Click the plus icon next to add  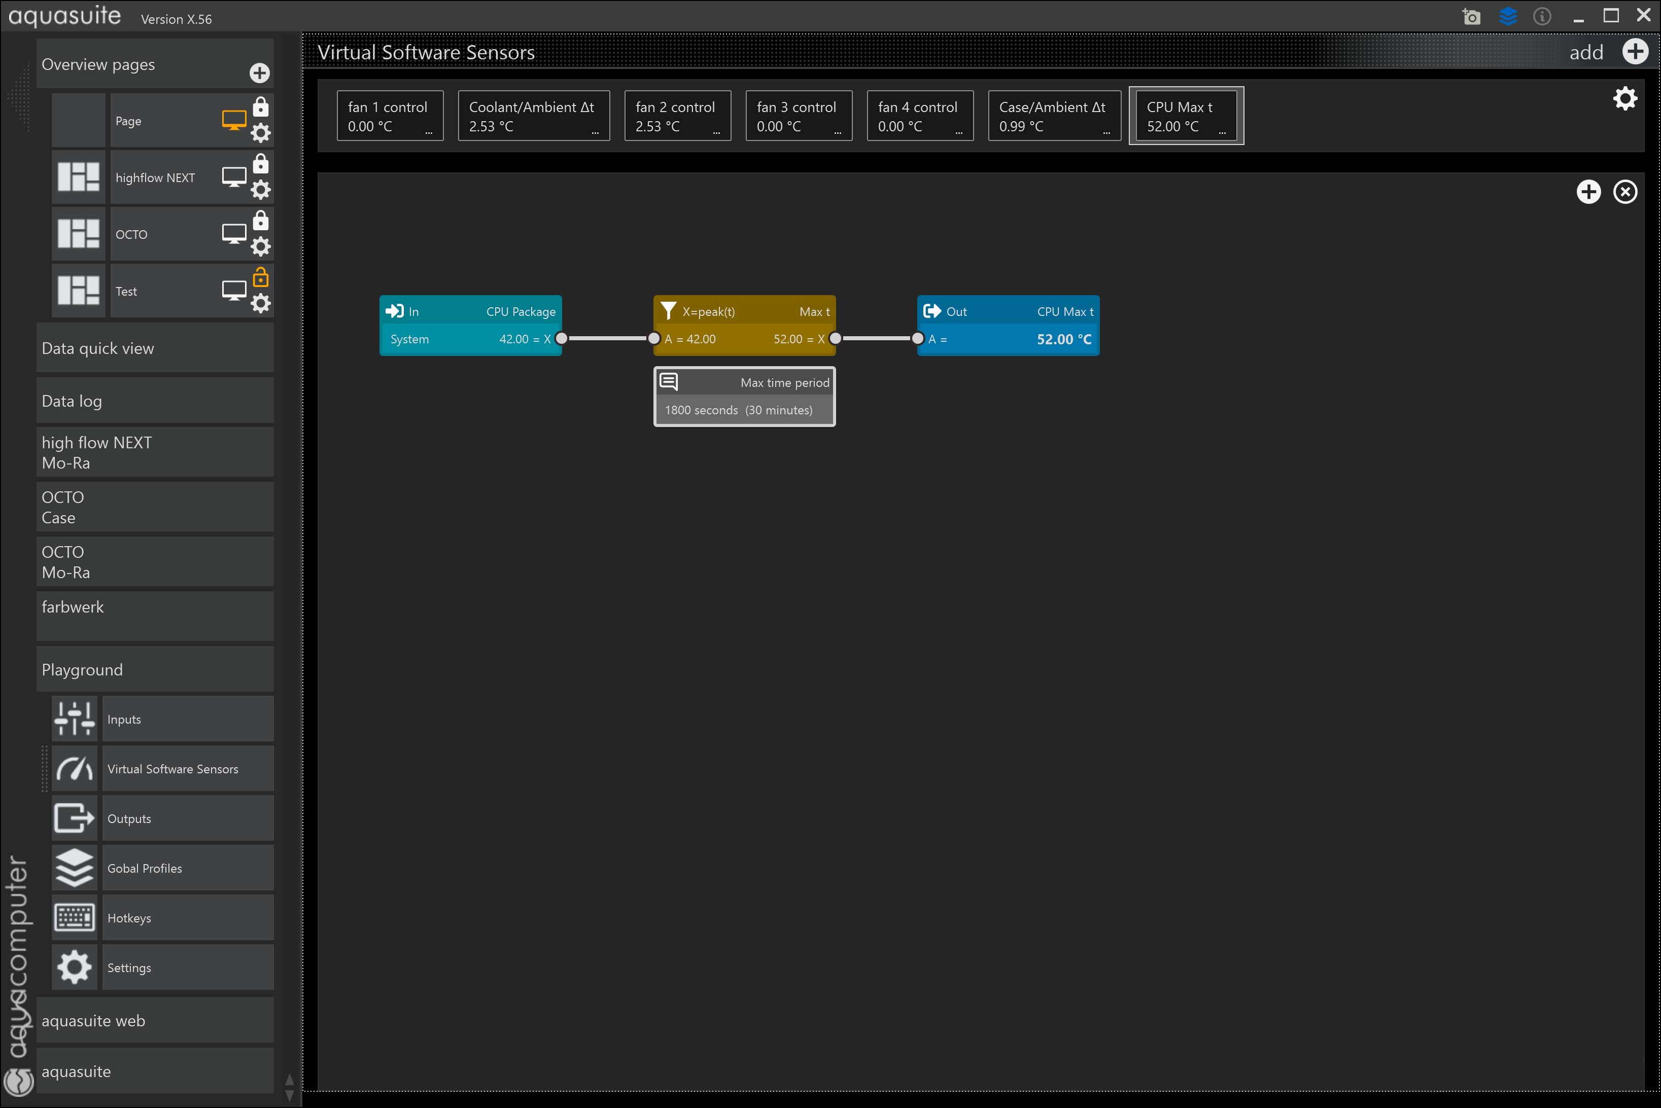coord(1636,52)
